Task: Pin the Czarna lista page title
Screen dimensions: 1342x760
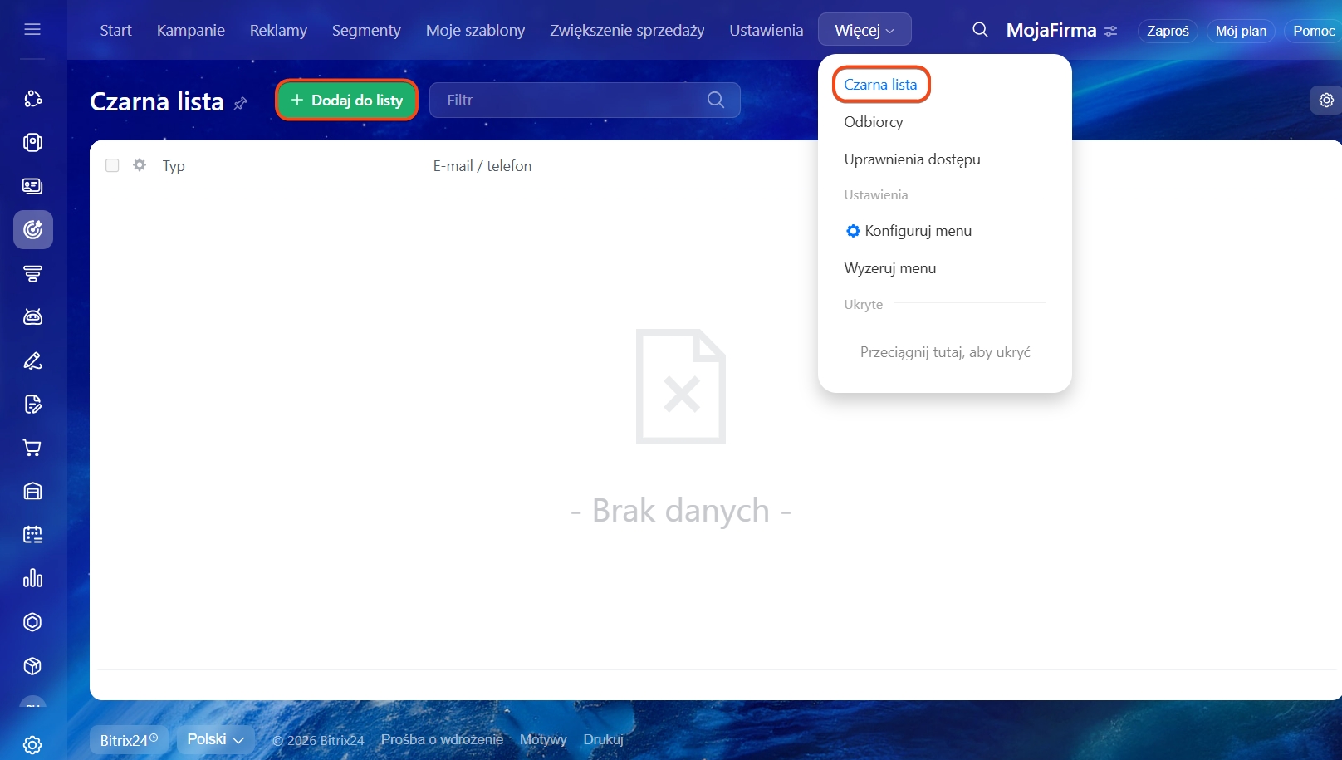Action: click(x=241, y=103)
